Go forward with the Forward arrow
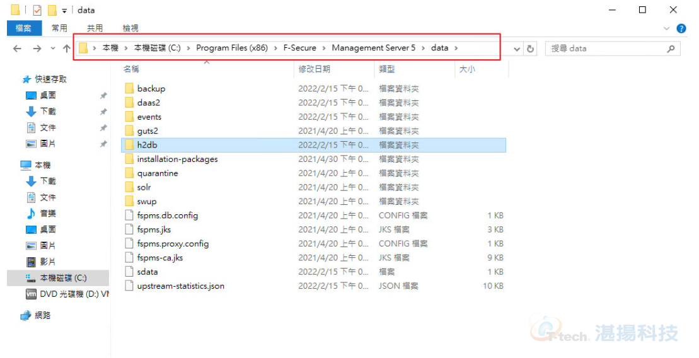The width and height of the screenshot is (699, 358). [37, 49]
